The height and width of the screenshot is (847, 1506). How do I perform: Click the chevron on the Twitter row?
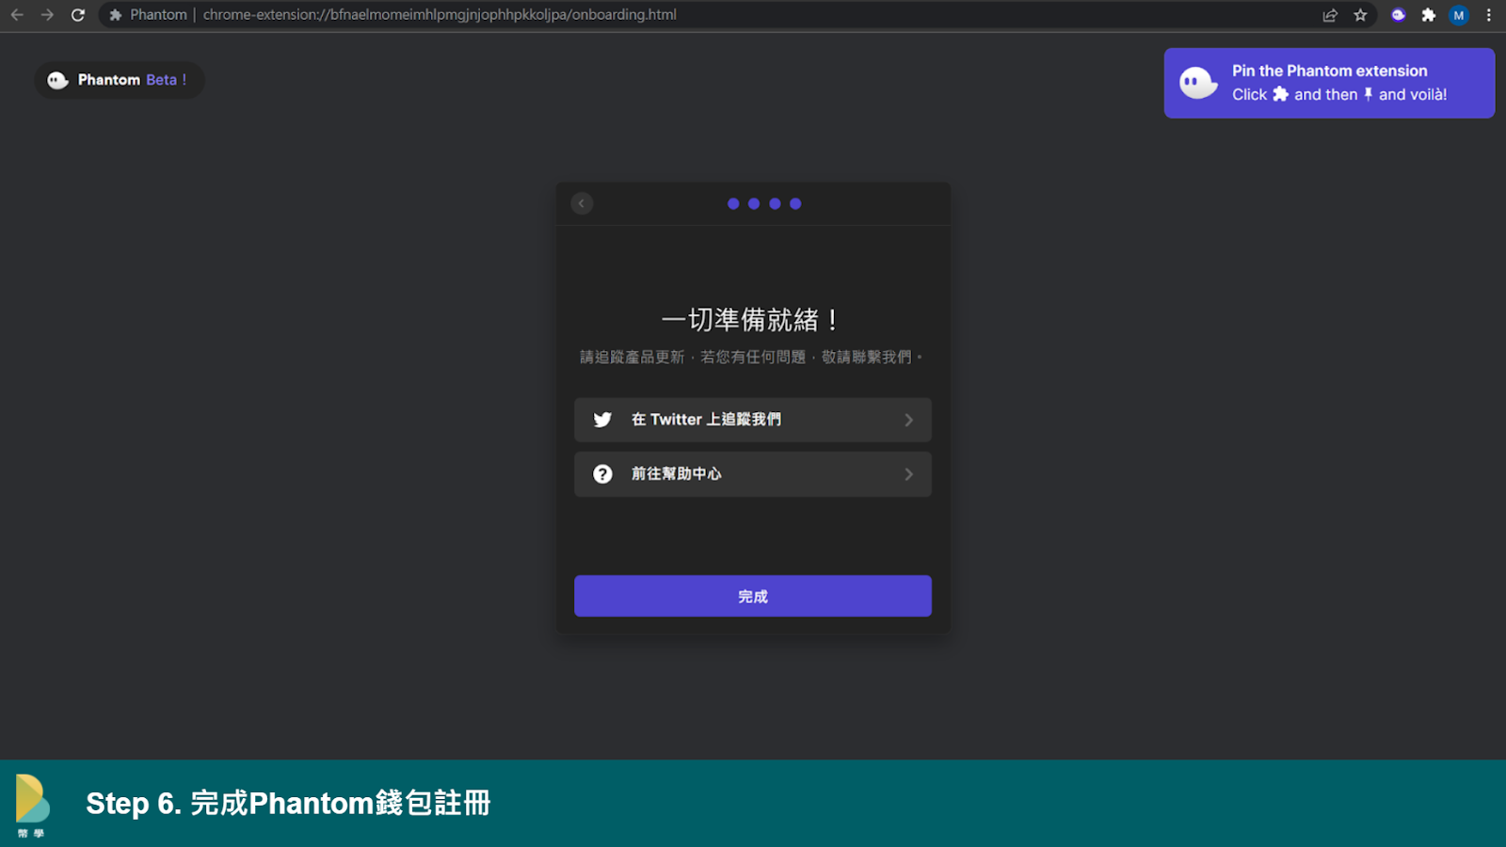point(908,420)
